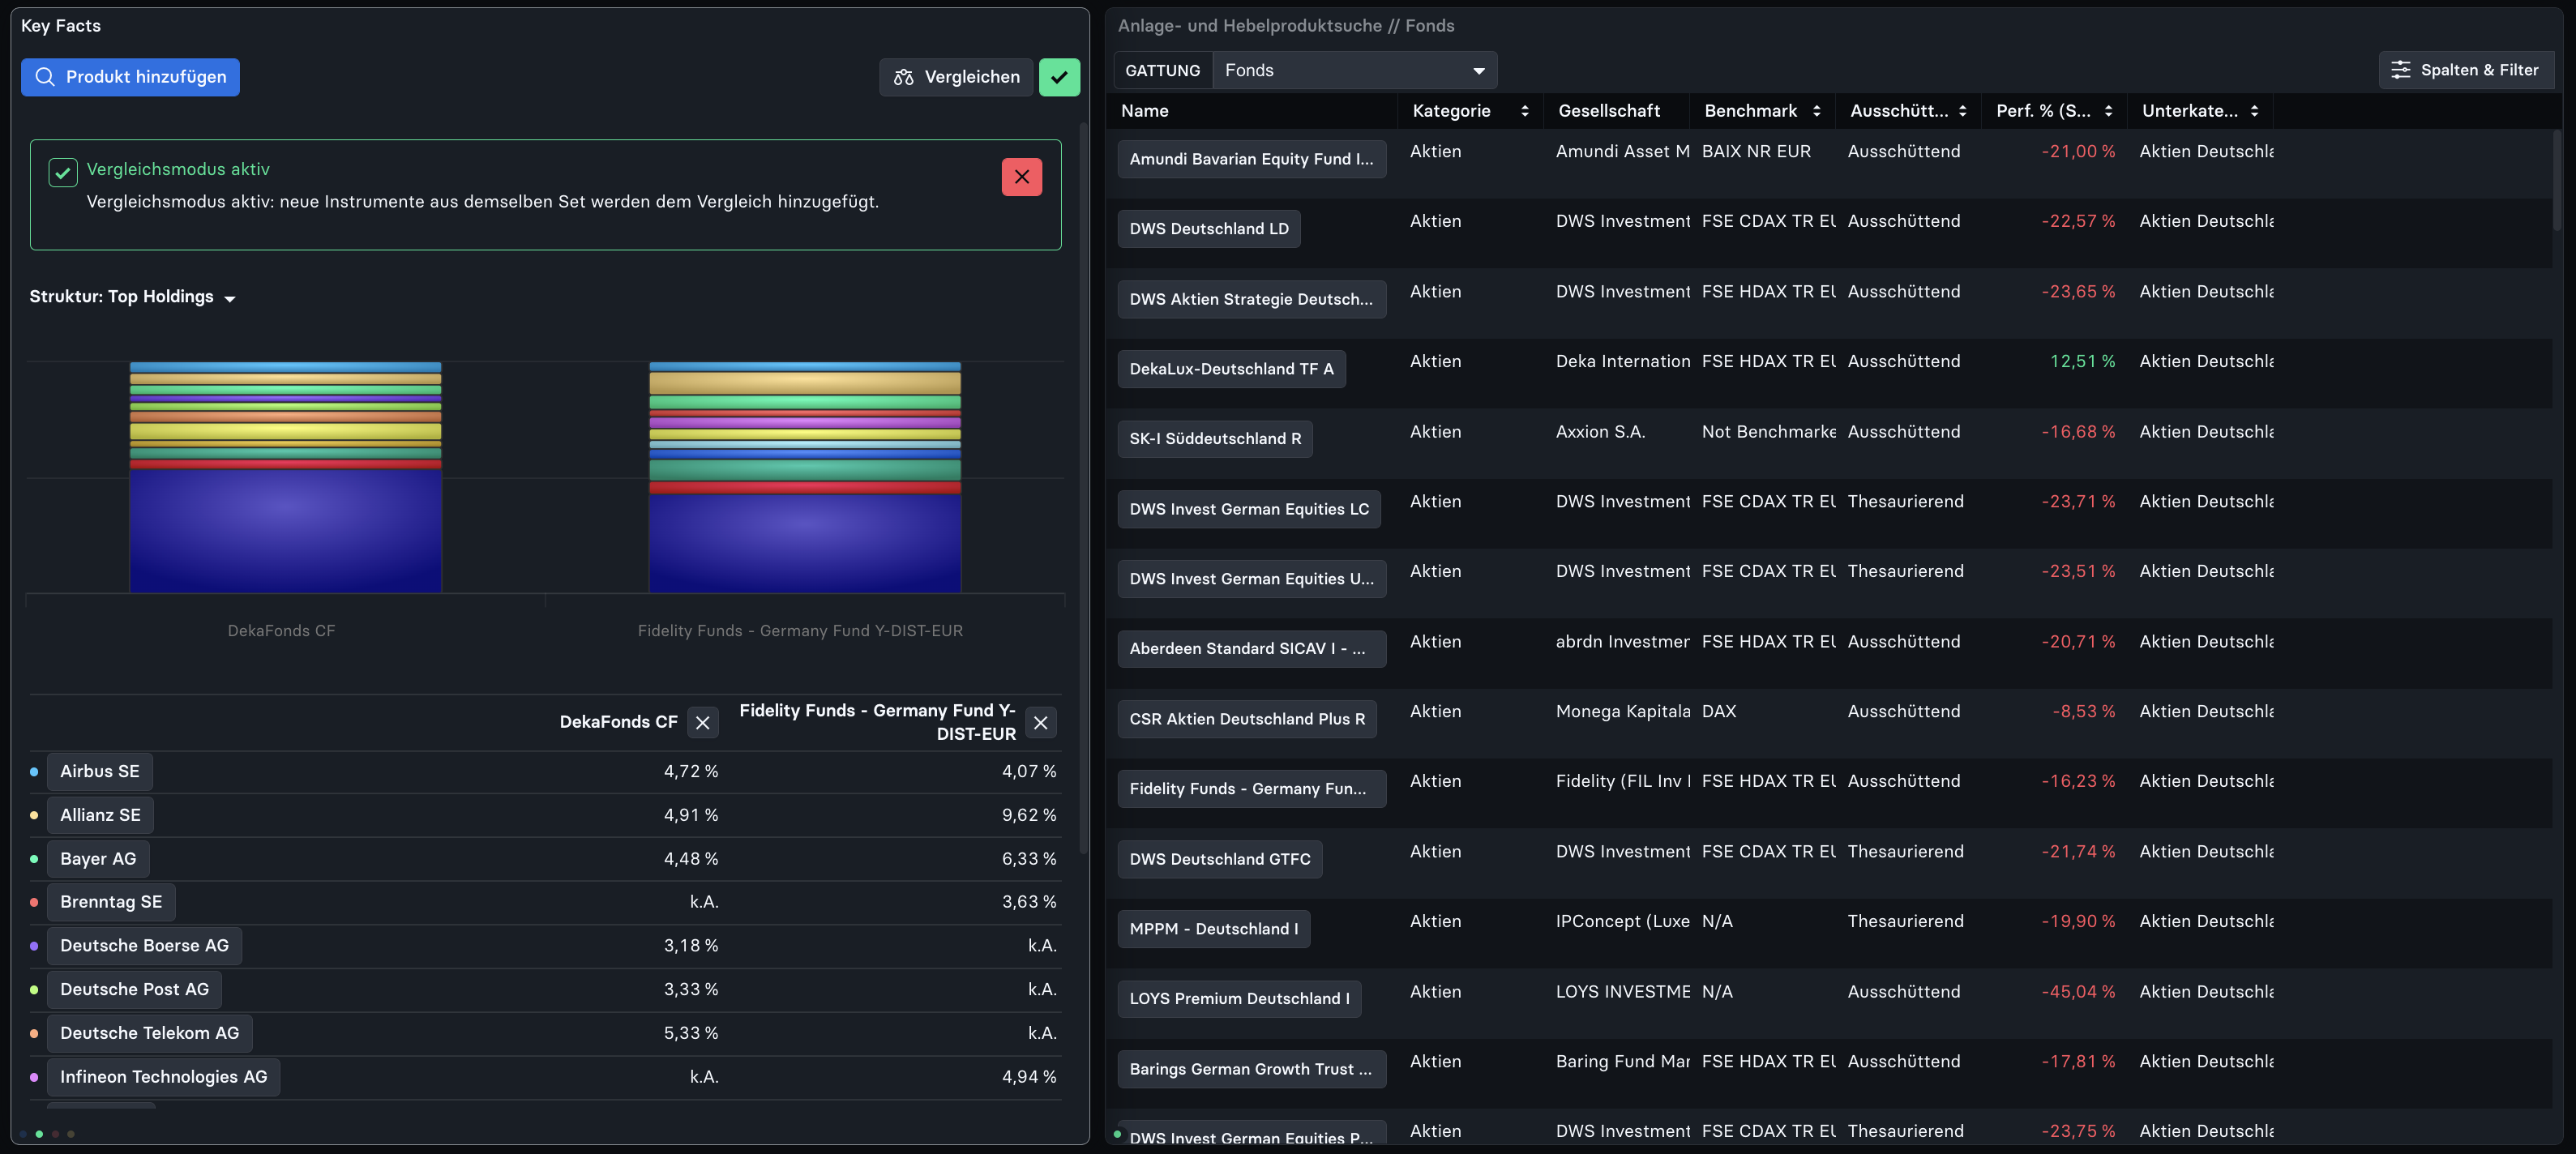Click the BAIX NR EUR benchmark cell
Viewport: 2576px width, 1154px height.
pos(1756,152)
